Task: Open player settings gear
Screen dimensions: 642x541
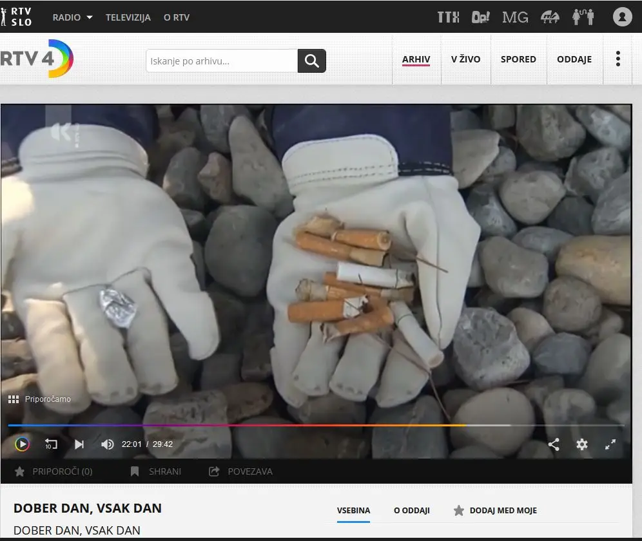Action: coord(582,444)
